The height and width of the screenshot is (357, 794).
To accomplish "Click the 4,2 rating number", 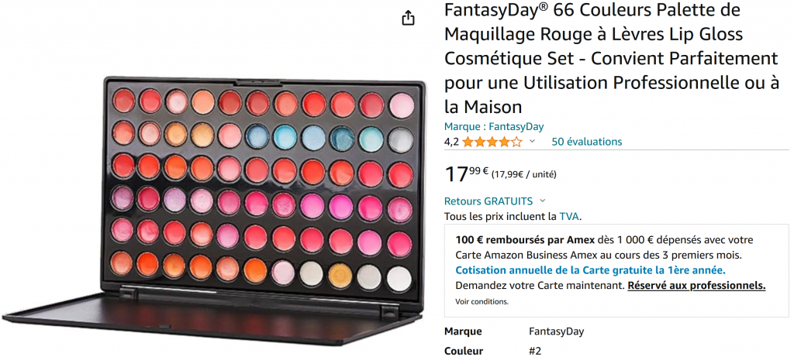I will click(451, 142).
